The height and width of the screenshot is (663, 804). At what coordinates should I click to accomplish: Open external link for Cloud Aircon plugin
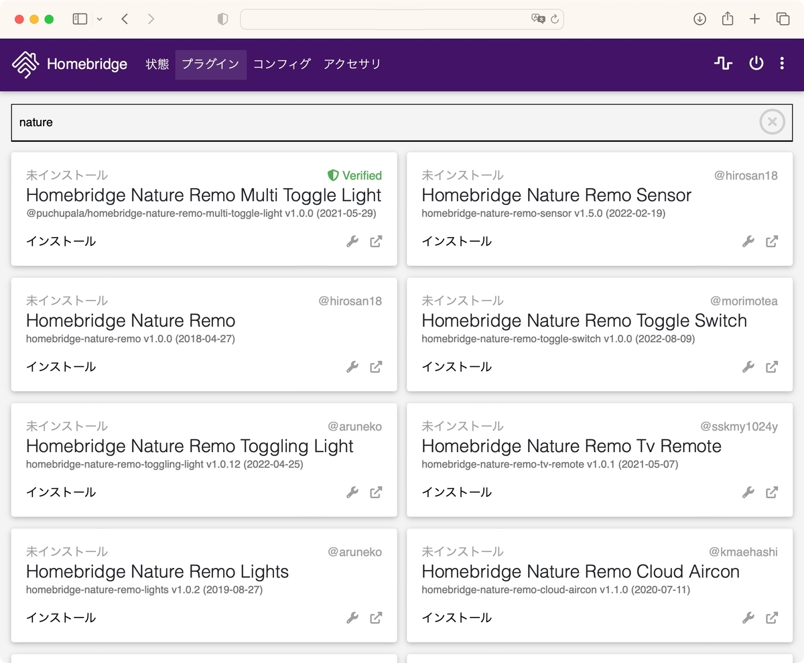772,617
